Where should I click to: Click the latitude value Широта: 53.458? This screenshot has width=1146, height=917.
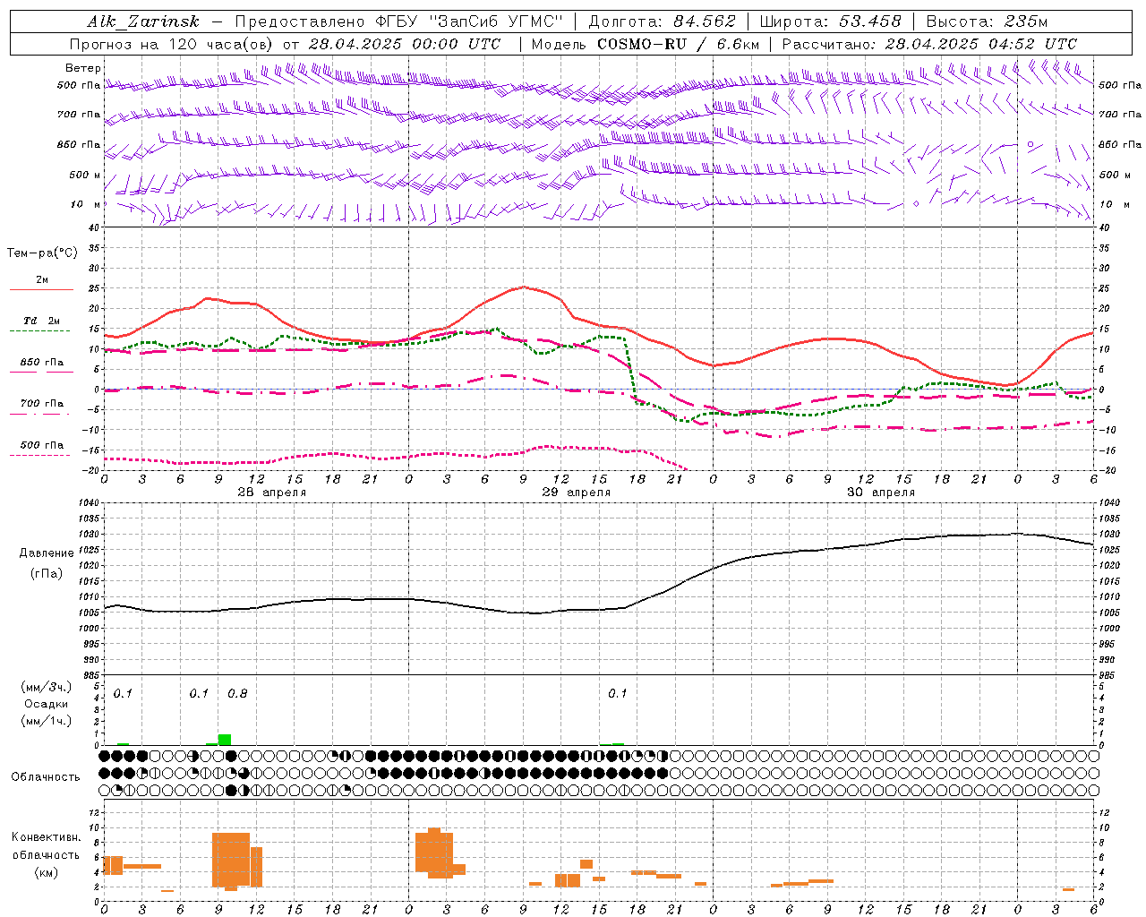830,21
